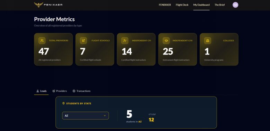Expand the state selector chevron arrow
The image size is (270, 131).
105,115
